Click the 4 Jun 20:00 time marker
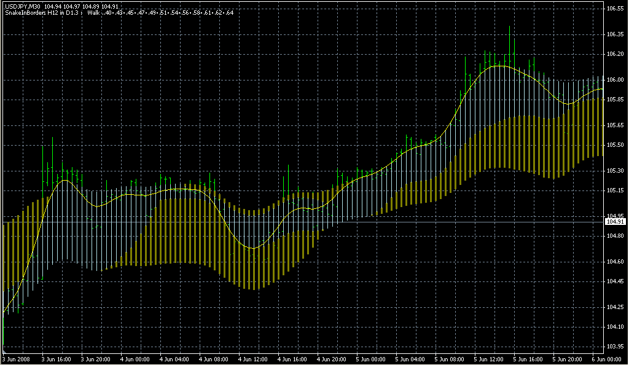 [332, 359]
